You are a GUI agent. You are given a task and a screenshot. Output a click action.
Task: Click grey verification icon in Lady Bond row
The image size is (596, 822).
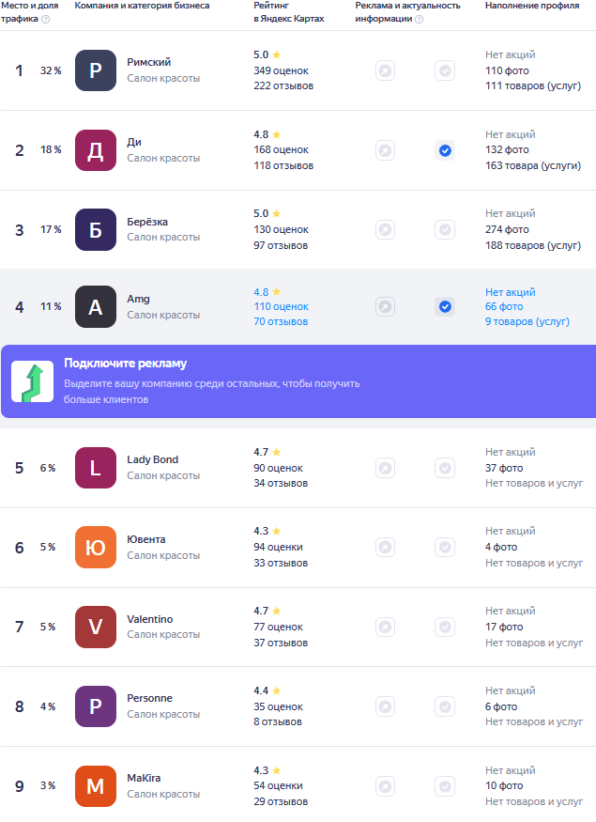(445, 468)
